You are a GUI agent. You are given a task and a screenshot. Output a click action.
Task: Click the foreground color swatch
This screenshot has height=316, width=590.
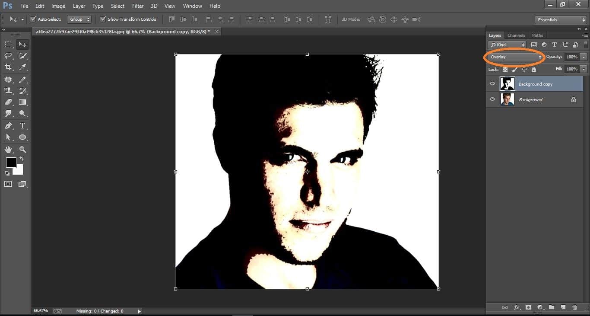[11, 163]
